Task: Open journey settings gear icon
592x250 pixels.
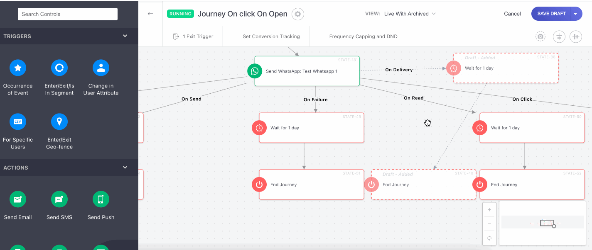Action: (298, 14)
